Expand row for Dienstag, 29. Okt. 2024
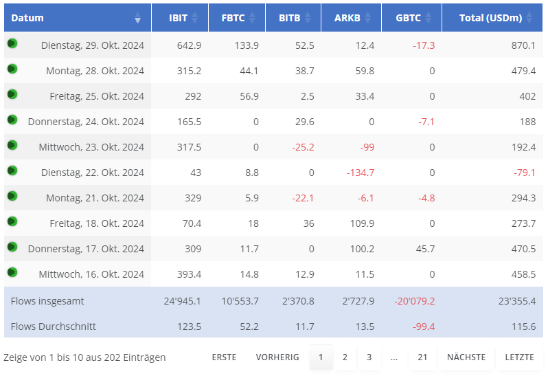The image size is (548, 376). click(12, 43)
